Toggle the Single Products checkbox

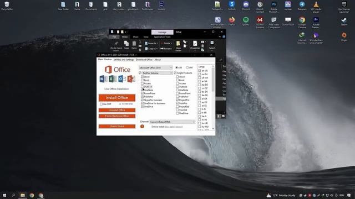pyautogui.click(x=175, y=73)
